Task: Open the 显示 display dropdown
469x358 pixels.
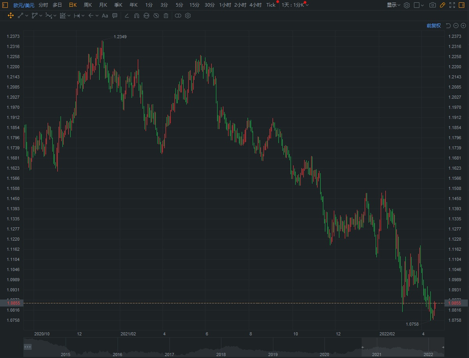Action: coord(393,5)
